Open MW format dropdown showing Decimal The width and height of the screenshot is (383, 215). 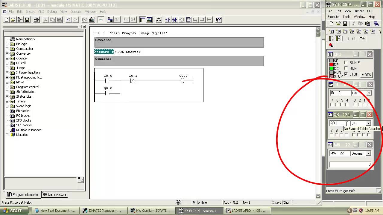368,153
